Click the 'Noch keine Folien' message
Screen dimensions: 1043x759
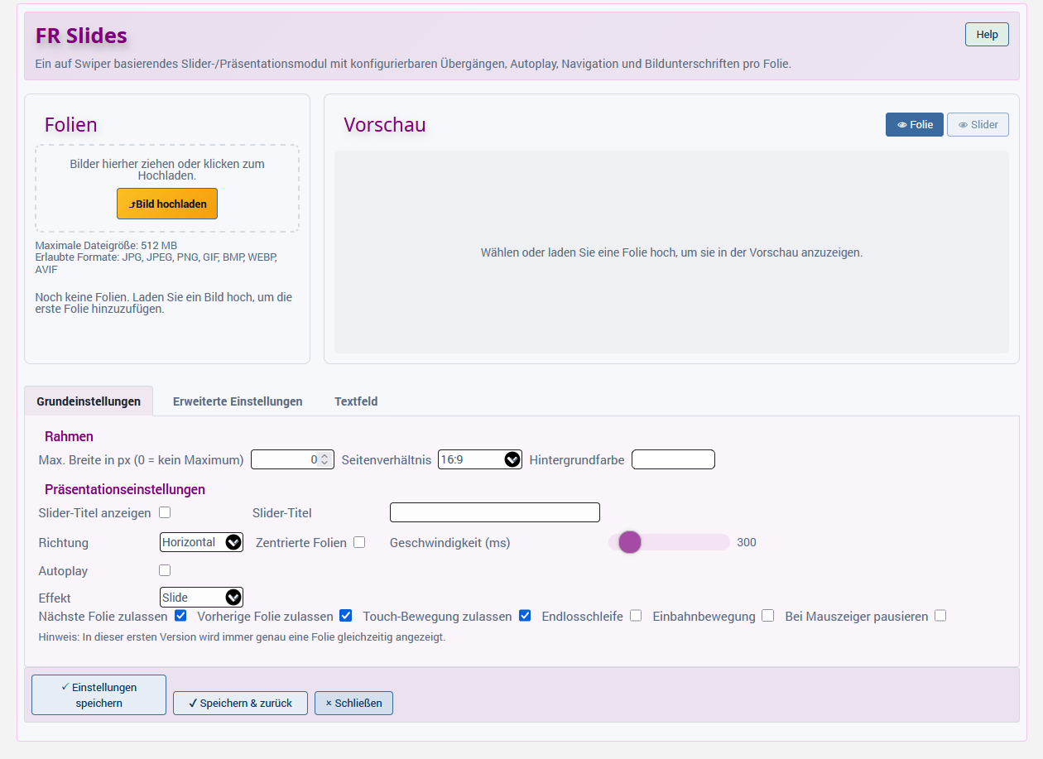pos(164,303)
